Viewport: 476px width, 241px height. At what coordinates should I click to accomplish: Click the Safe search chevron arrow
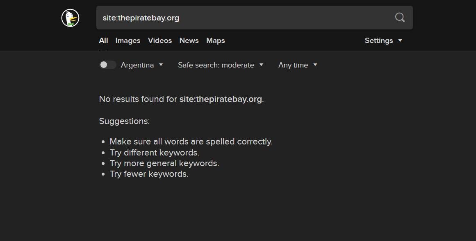click(x=261, y=65)
